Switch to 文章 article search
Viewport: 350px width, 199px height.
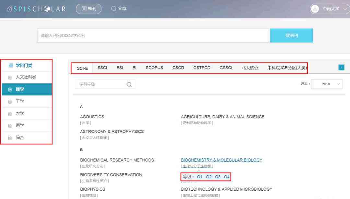coord(119,9)
